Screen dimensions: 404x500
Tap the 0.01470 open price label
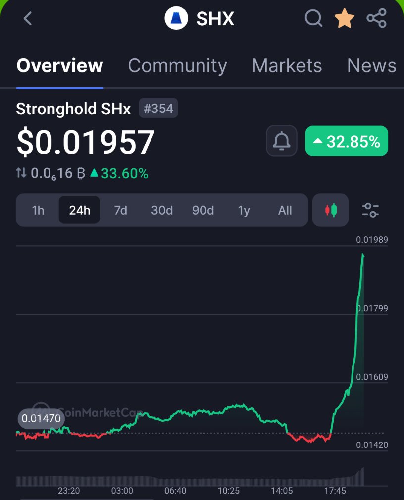41,418
